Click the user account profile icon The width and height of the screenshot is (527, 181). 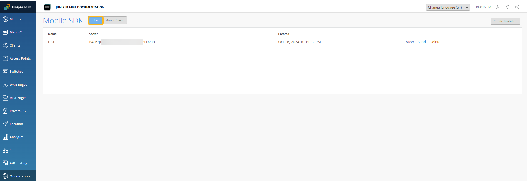point(498,7)
